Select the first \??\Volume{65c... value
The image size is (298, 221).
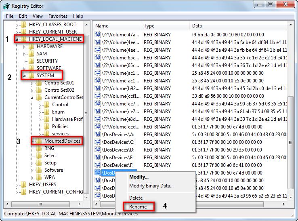coord(120,57)
